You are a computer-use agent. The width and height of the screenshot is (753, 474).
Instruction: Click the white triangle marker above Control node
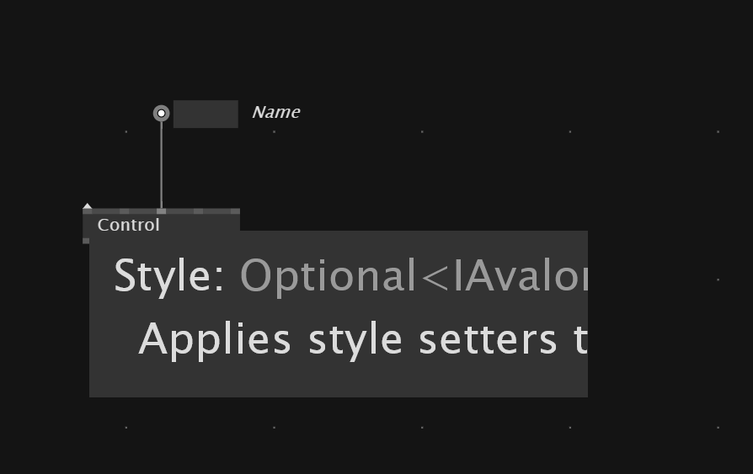coord(88,205)
